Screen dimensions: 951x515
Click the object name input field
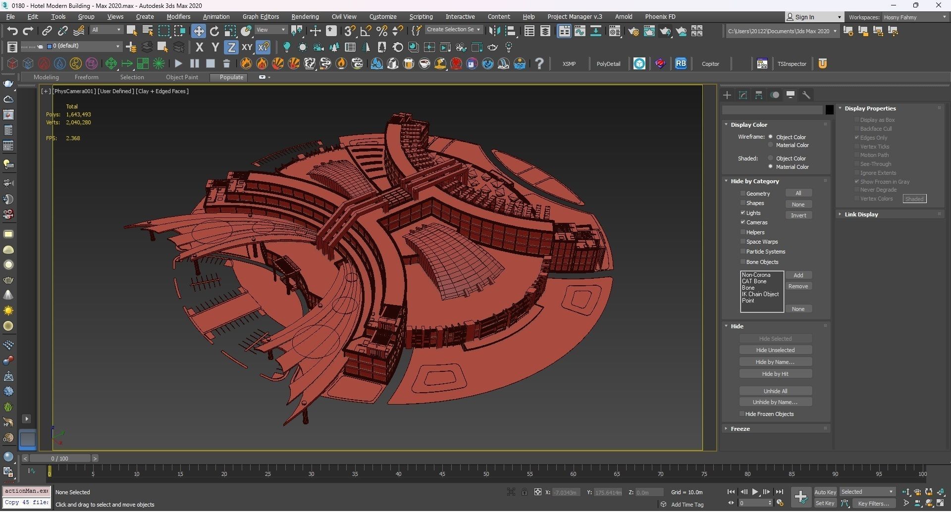772,110
